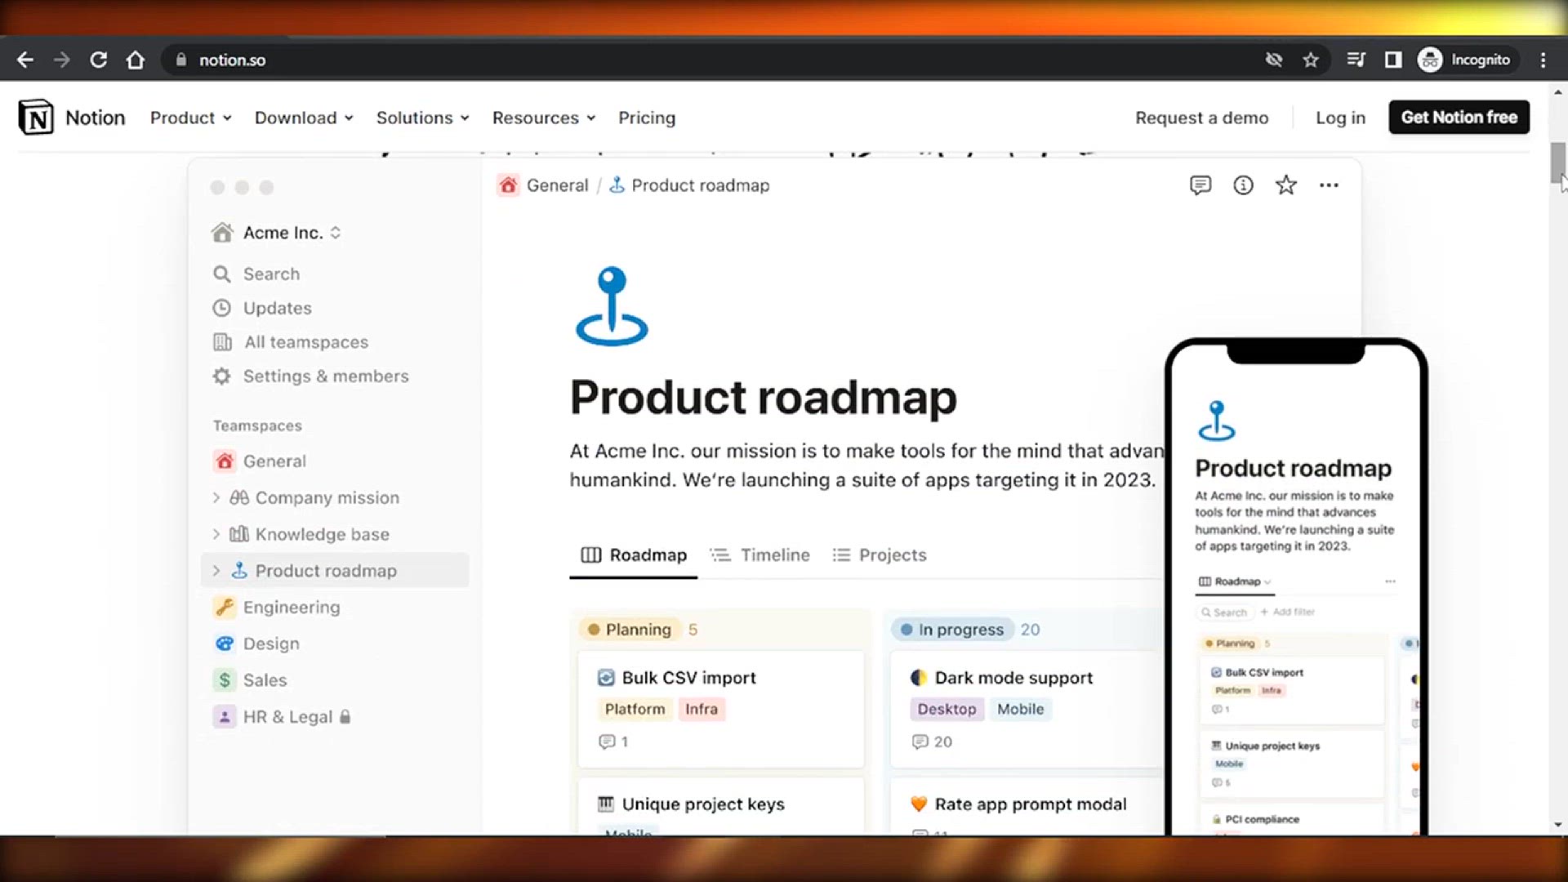Click the All teamspaces building icon
The width and height of the screenshot is (1568, 882).
(222, 342)
